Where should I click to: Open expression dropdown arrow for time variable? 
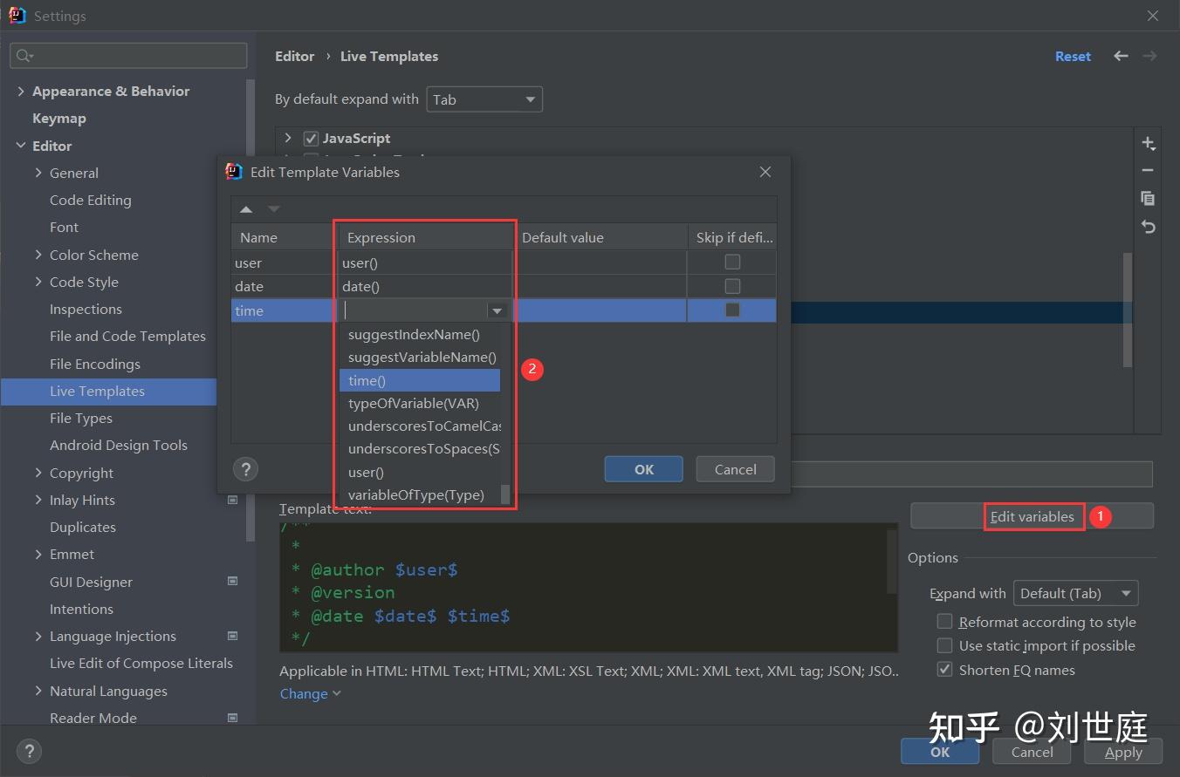(497, 310)
